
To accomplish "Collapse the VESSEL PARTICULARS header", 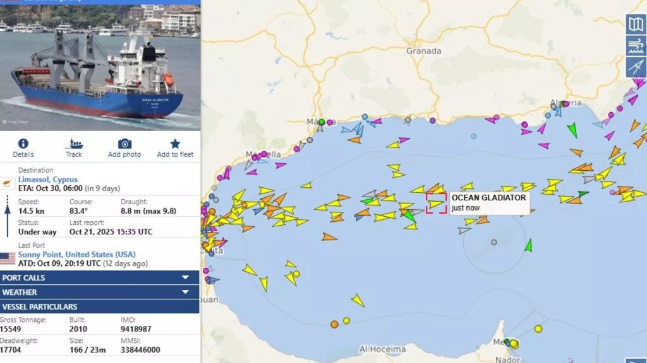I will 99,307.
